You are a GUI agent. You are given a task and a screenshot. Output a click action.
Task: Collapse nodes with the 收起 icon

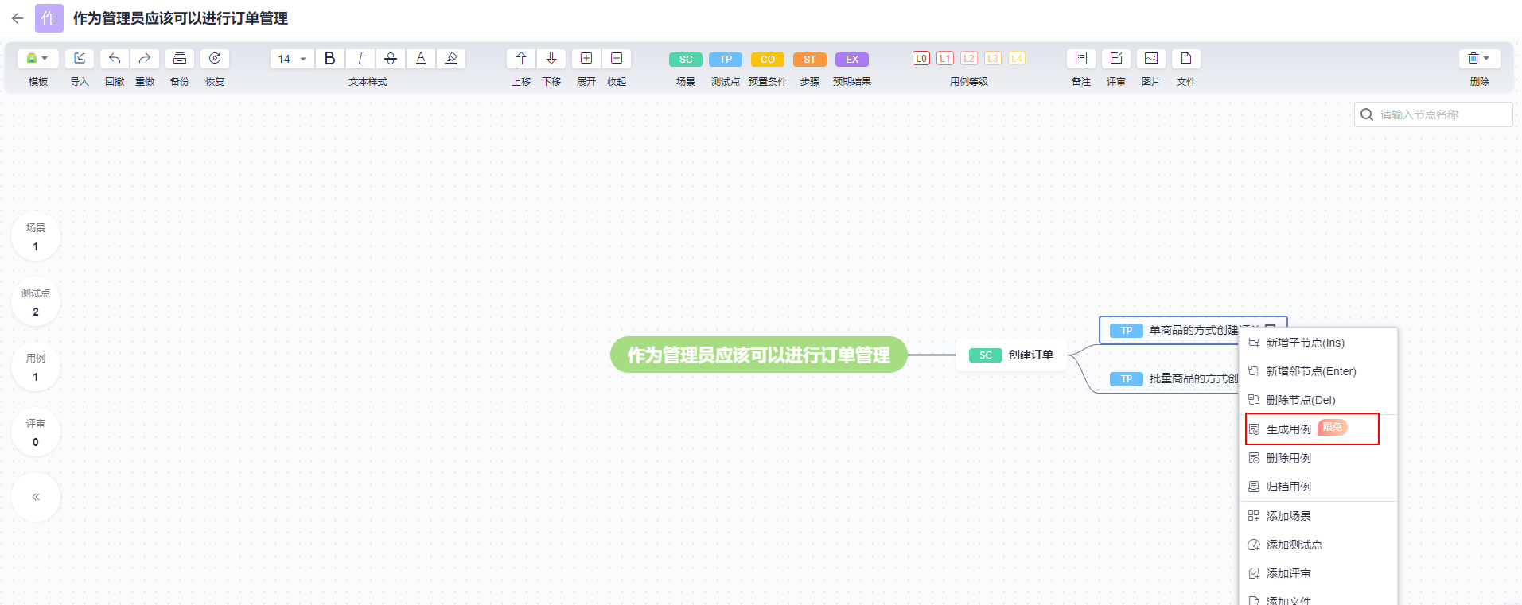[x=617, y=59]
